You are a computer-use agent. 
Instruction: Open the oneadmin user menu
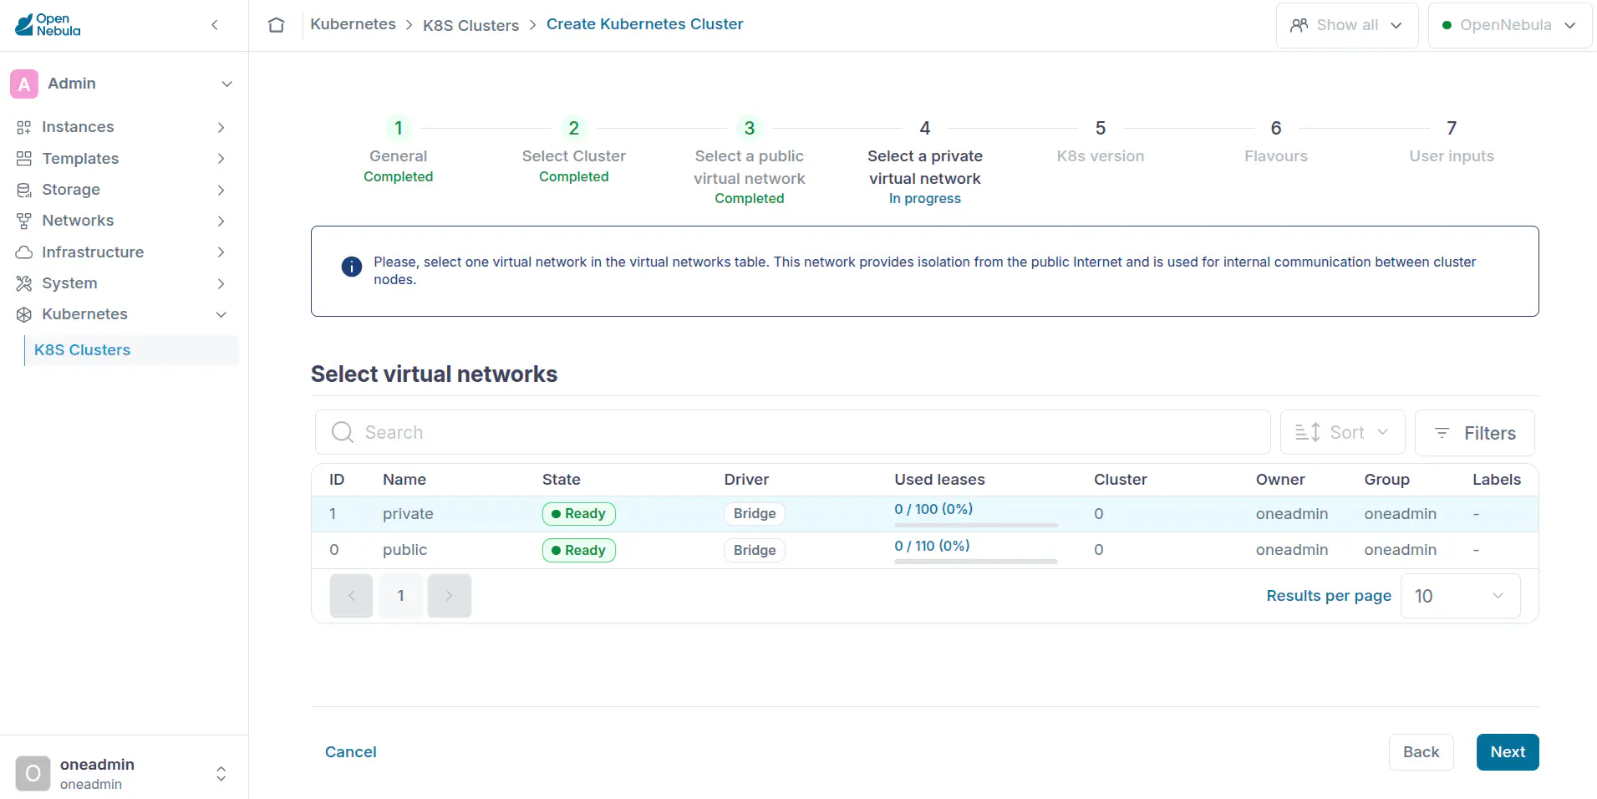pyautogui.click(x=221, y=773)
